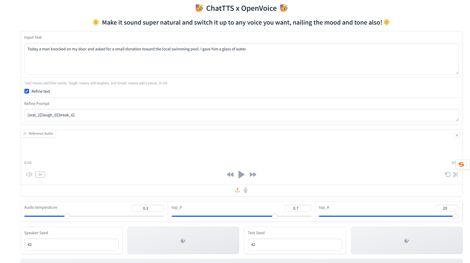This screenshot has width=470, height=263.
Task: Uncheck the Refine text checkbox
Action: coord(27,91)
